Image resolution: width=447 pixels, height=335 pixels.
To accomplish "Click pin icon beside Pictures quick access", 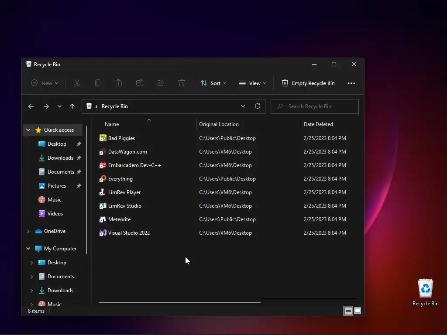I will [79, 186].
